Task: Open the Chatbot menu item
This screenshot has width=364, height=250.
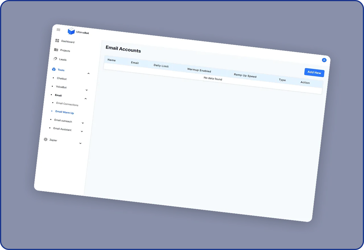Action: 62,78
